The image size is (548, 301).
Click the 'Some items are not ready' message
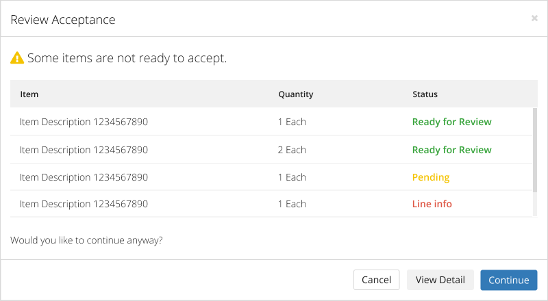(127, 58)
